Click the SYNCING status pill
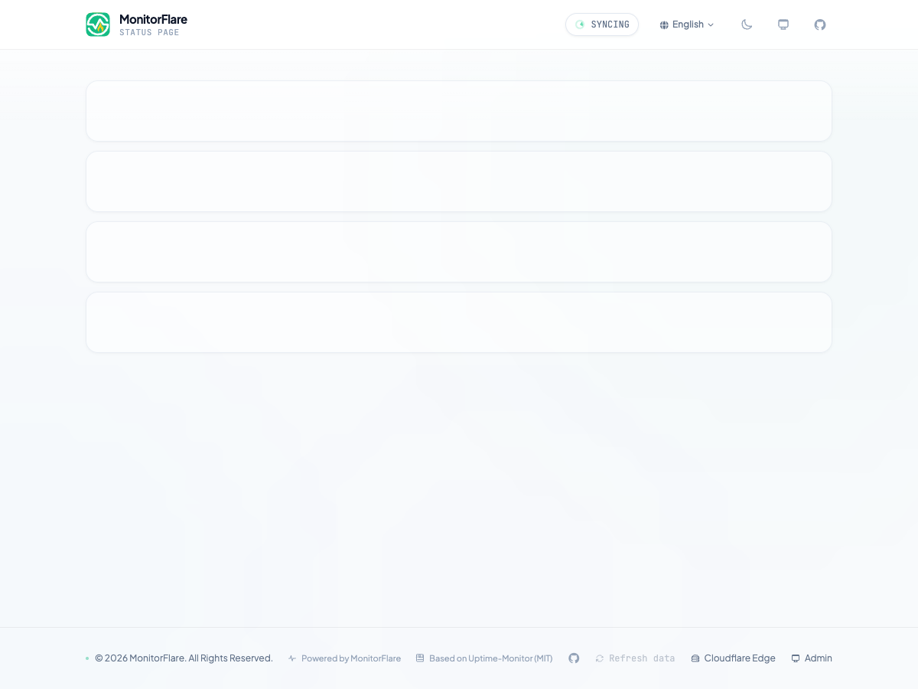This screenshot has width=918, height=689. click(602, 24)
